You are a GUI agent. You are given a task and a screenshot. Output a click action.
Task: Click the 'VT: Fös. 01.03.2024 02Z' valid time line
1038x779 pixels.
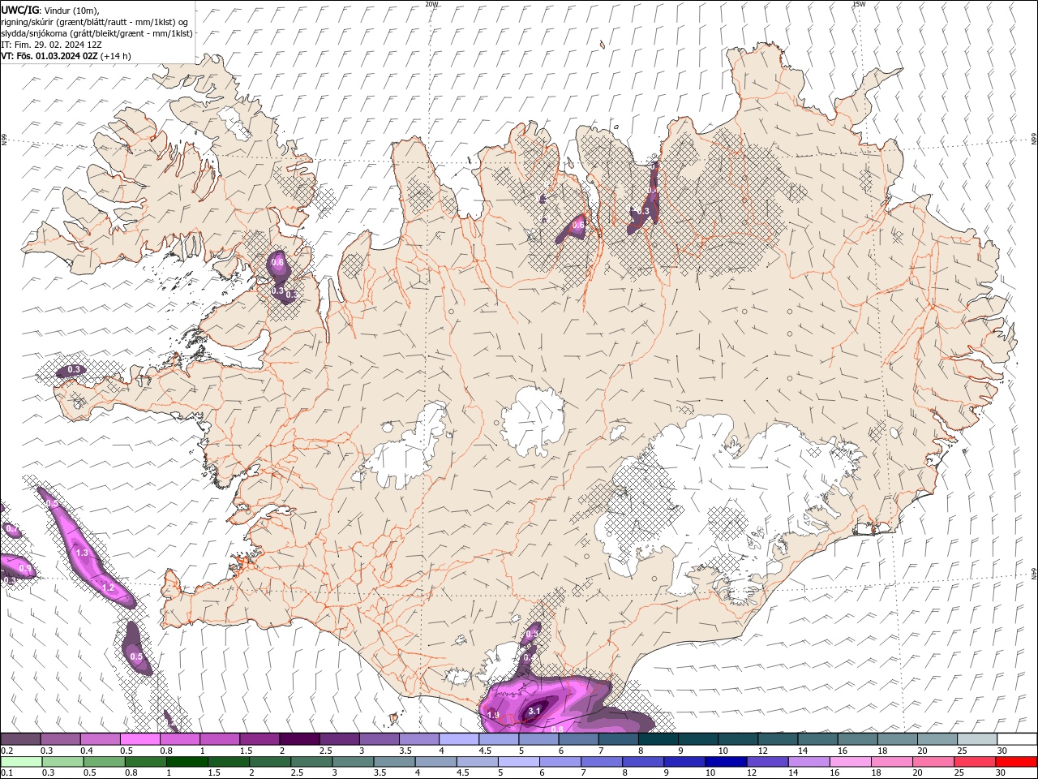49,56
